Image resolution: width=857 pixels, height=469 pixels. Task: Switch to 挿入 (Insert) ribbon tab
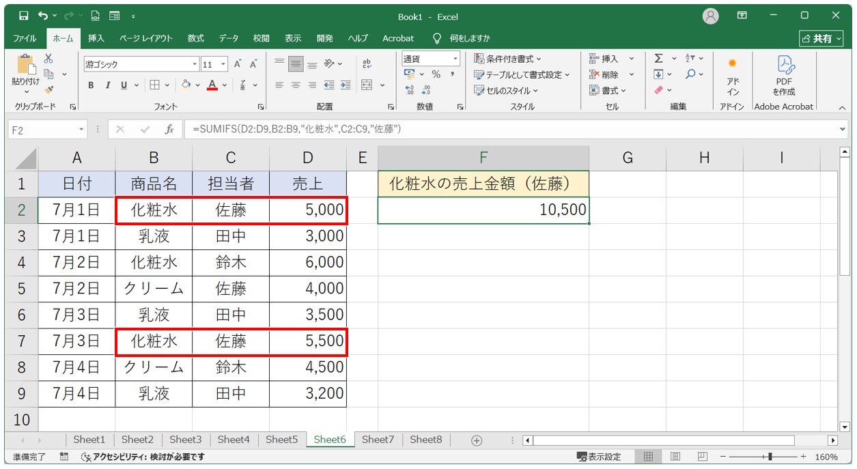pyautogui.click(x=96, y=38)
